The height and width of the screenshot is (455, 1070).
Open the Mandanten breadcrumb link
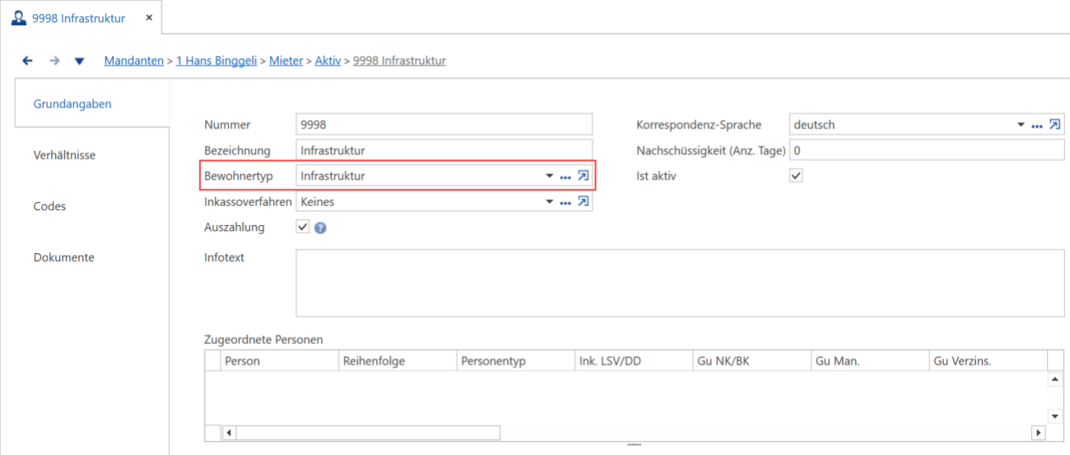133,61
